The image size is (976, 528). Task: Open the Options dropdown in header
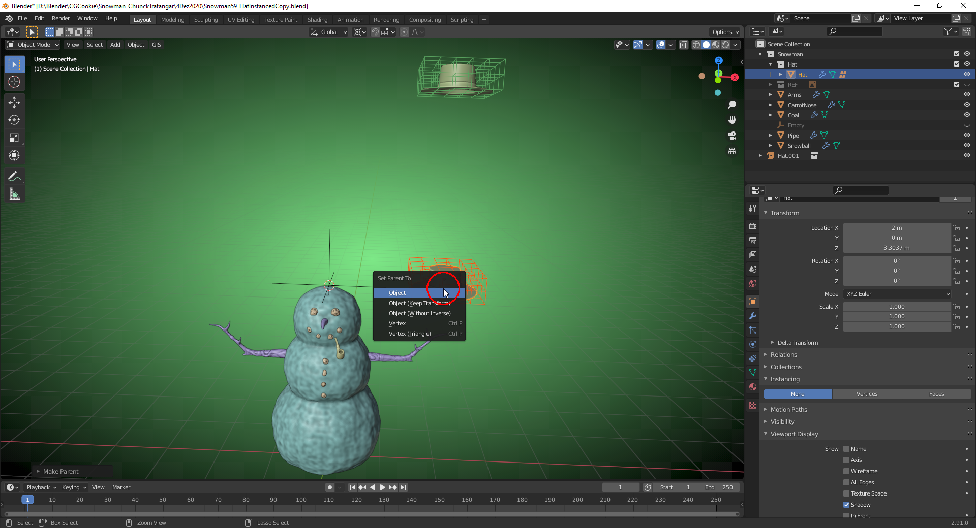click(x=725, y=32)
